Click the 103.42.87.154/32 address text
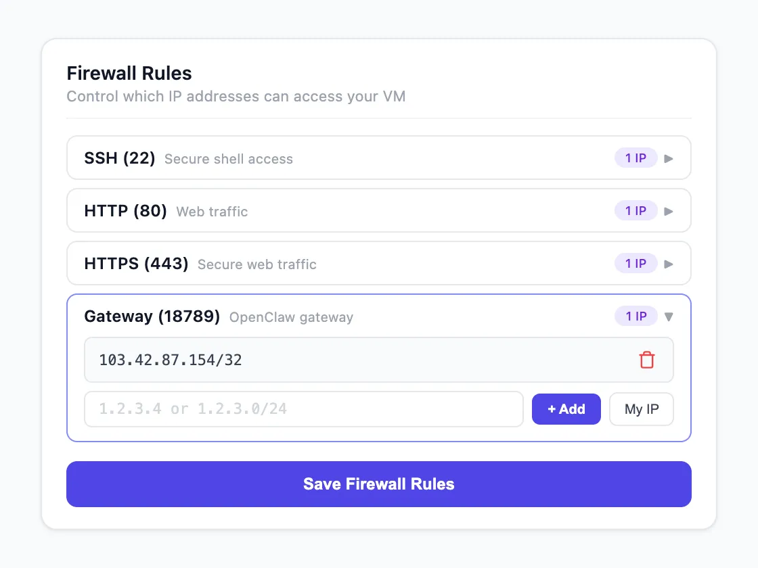The width and height of the screenshot is (758, 568). [171, 360]
